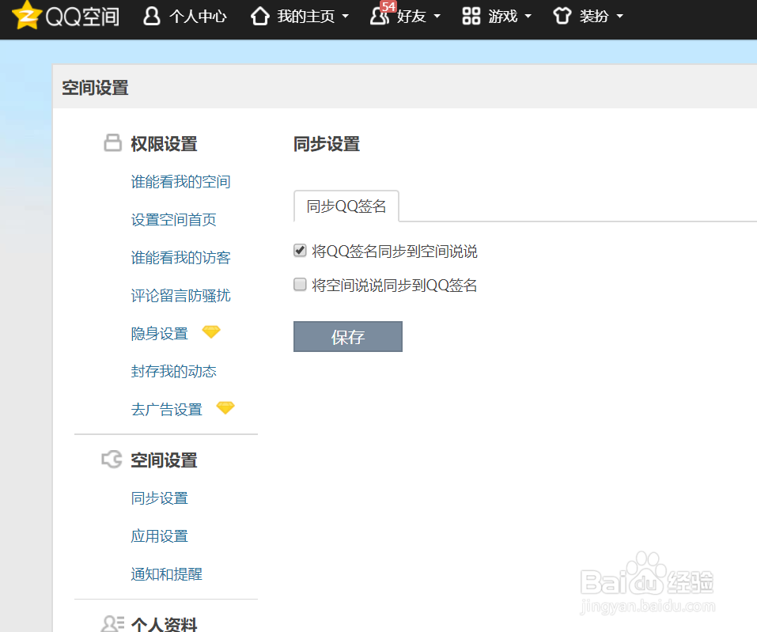Click the person icon beside 个人中心
757x632 pixels.
click(x=151, y=16)
